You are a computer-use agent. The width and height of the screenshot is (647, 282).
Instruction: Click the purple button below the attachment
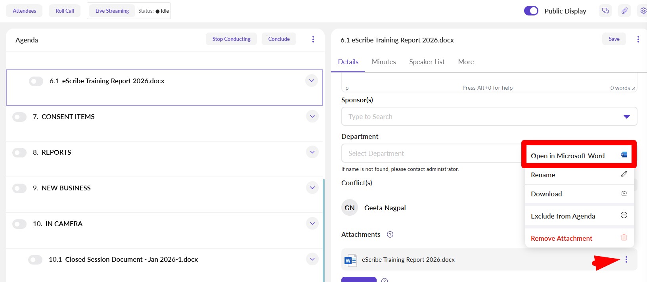point(359,279)
